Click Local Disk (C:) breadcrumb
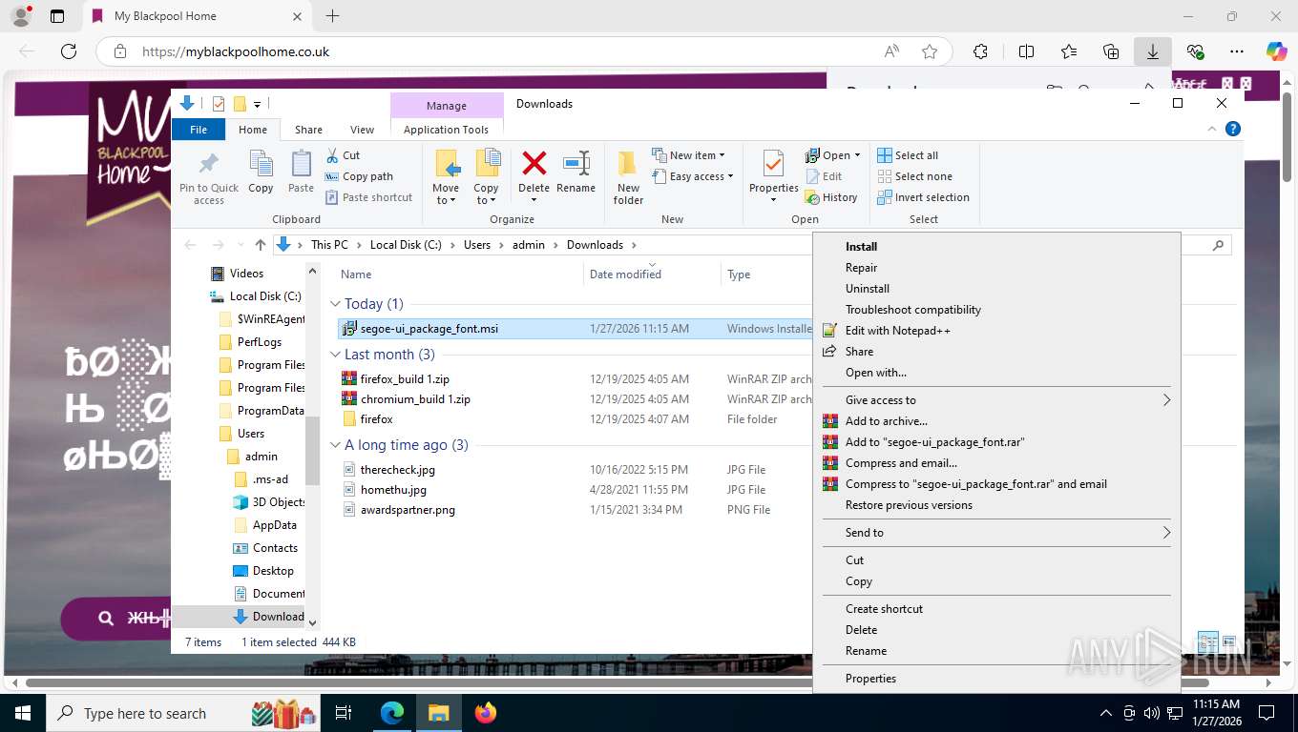The image size is (1298, 732). (406, 245)
